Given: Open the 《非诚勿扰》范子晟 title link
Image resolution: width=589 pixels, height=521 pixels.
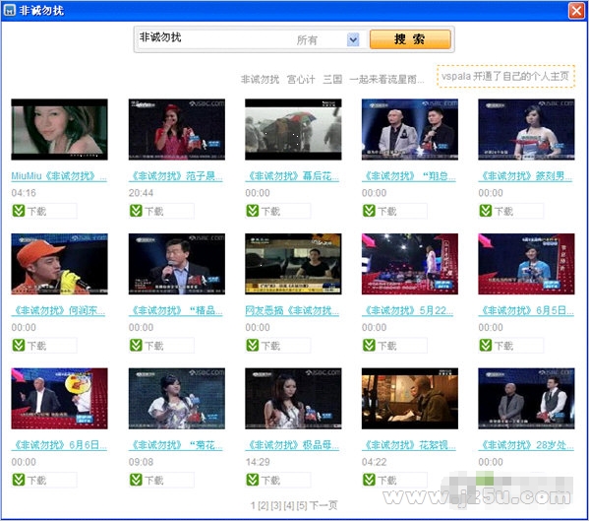Looking at the screenshot, I should point(176,176).
